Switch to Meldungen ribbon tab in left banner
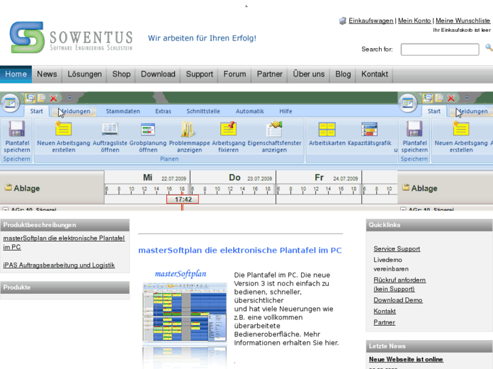Screen dimensions: 493x369 tap(75, 111)
